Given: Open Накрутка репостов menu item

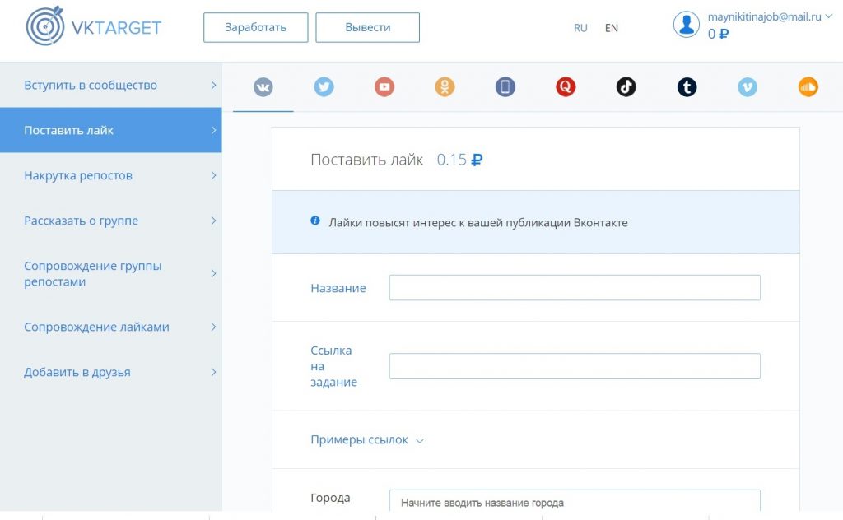Looking at the screenshot, I should (x=111, y=175).
